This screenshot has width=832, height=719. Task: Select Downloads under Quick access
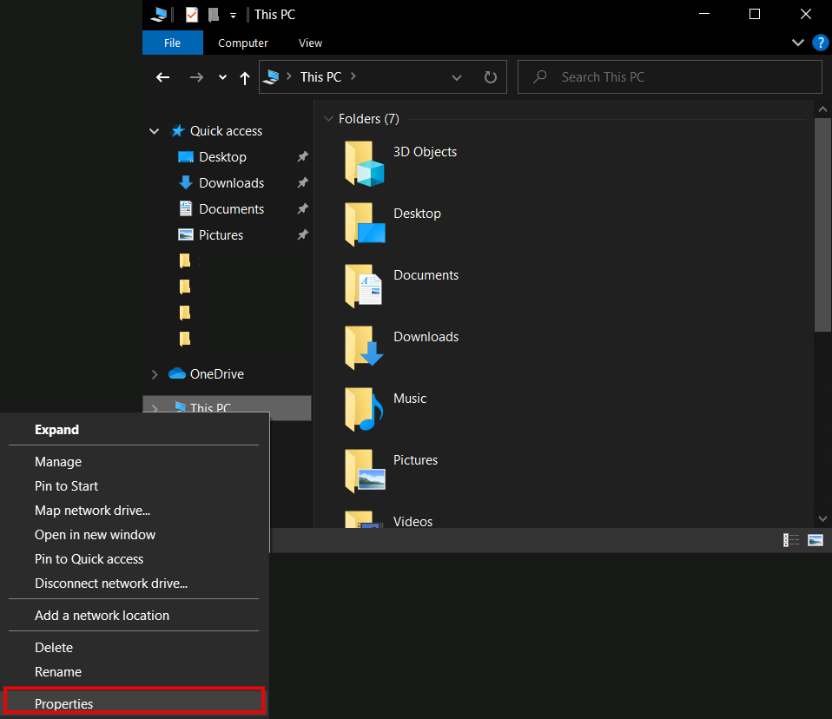[231, 183]
